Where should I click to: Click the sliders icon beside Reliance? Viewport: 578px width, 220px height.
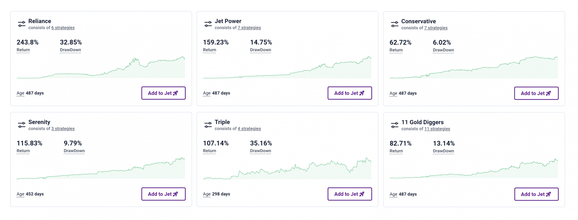pyautogui.click(x=22, y=24)
